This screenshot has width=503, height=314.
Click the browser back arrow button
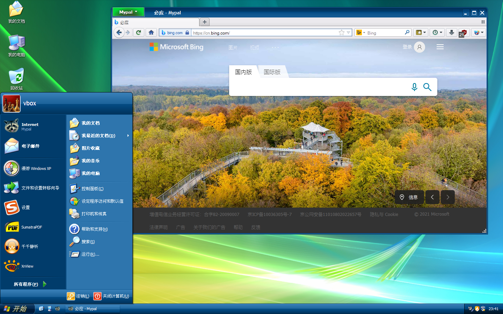click(x=119, y=32)
